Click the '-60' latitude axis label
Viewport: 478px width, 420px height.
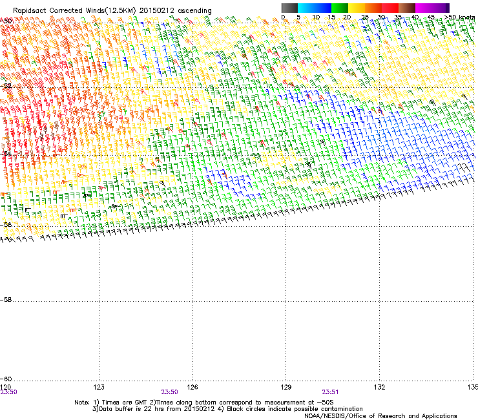pos(6,379)
